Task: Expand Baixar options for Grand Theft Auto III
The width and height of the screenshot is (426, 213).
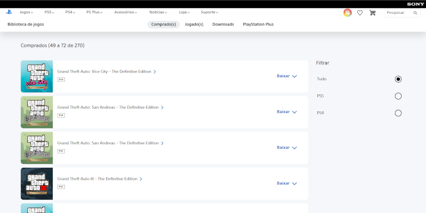Action: (x=286, y=183)
